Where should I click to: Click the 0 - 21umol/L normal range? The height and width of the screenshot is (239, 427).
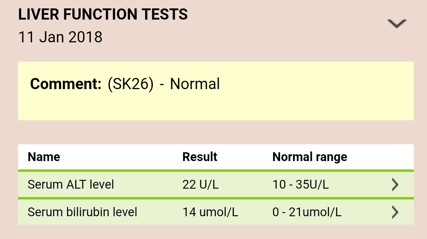(307, 212)
